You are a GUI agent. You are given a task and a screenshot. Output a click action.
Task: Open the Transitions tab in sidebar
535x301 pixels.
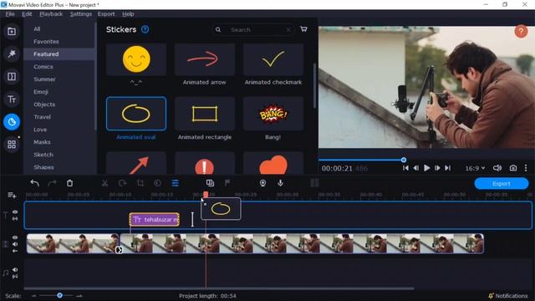[x=12, y=76]
